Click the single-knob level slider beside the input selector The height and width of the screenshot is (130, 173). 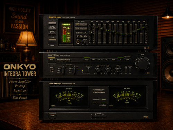click(x=91, y=33)
